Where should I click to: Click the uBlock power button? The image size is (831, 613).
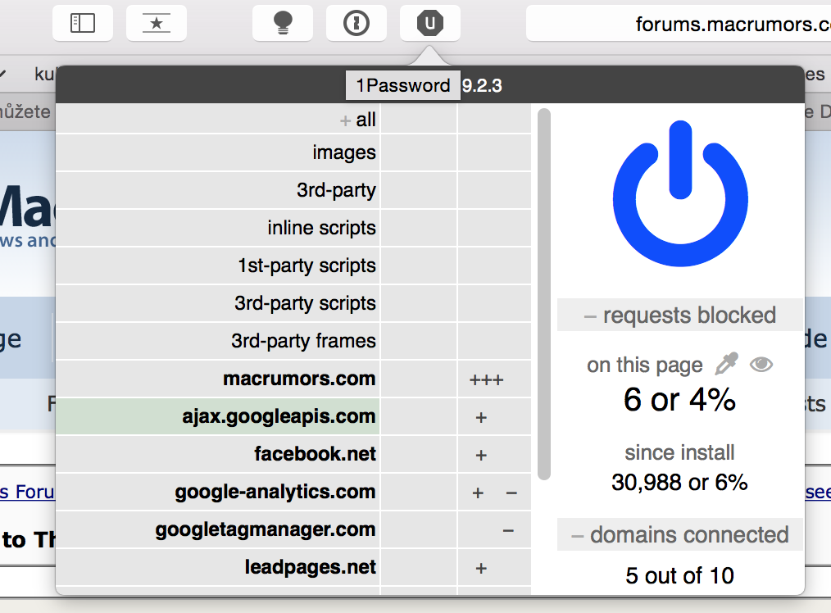[x=680, y=193]
